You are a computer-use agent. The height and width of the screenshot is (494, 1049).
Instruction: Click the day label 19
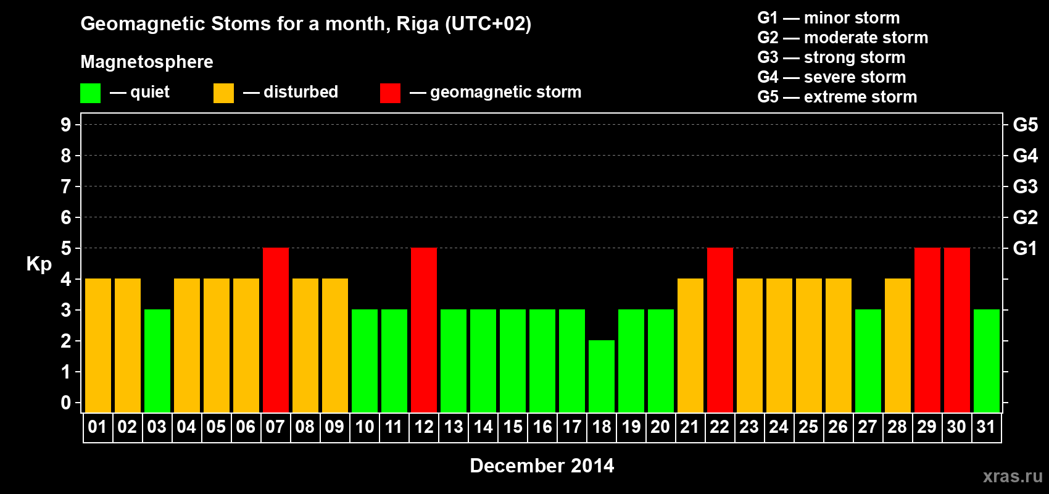(x=631, y=427)
